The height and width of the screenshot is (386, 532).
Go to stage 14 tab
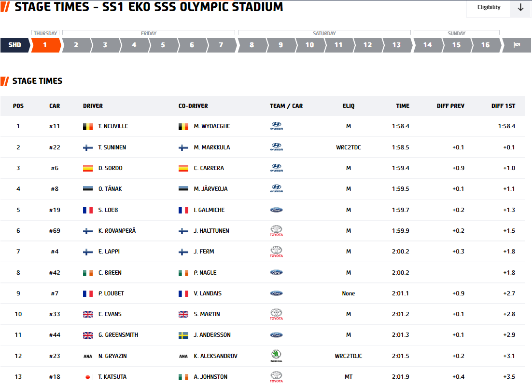[428, 45]
